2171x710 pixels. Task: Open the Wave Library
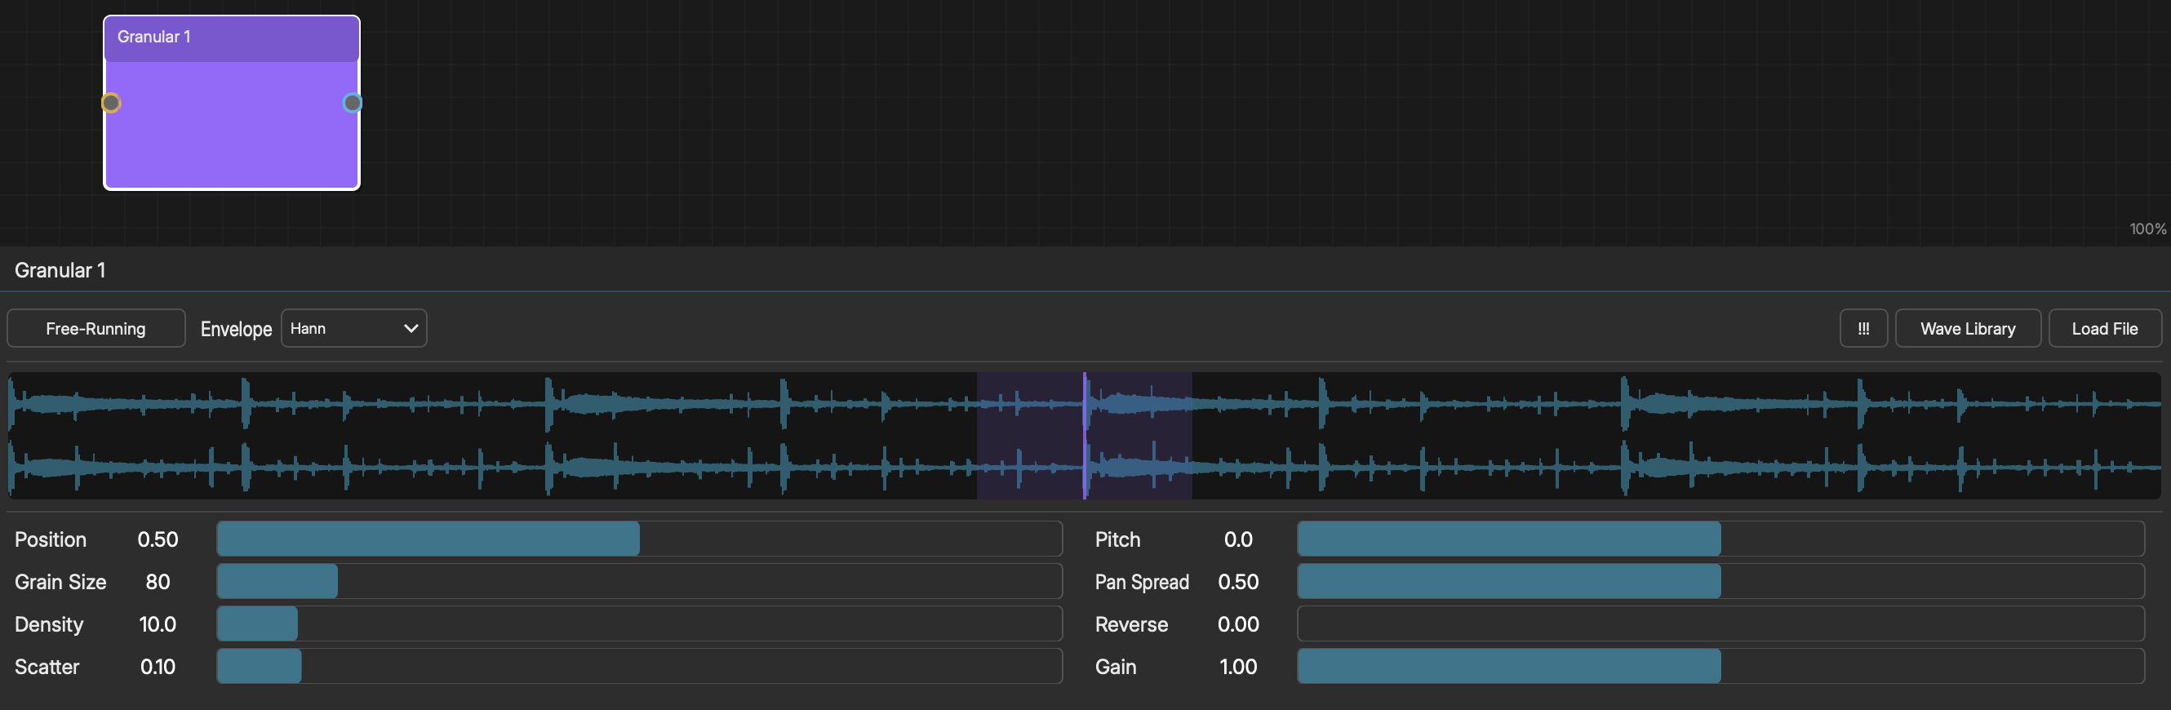(1967, 328)
